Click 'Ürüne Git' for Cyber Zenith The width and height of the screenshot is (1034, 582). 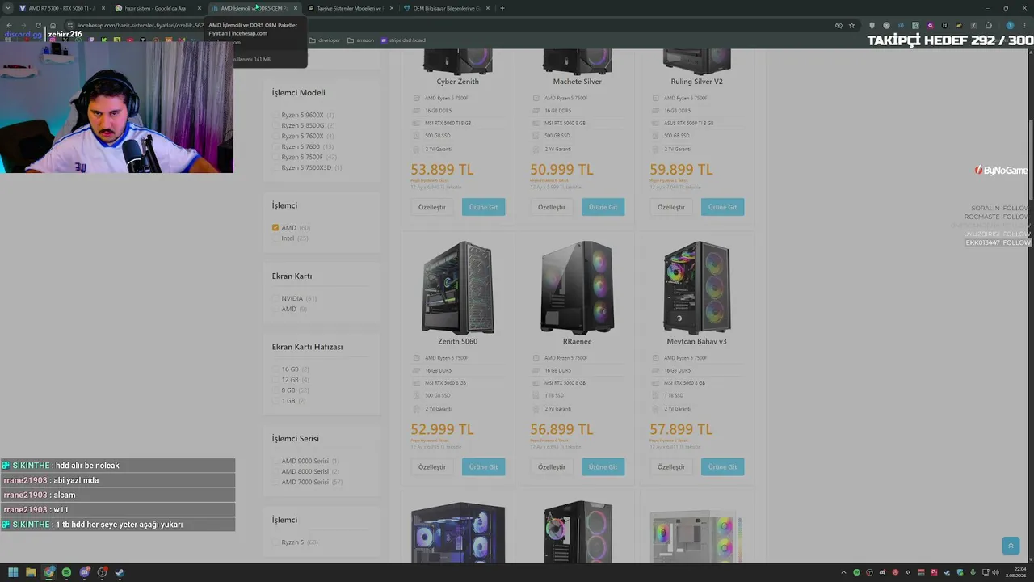484,207
